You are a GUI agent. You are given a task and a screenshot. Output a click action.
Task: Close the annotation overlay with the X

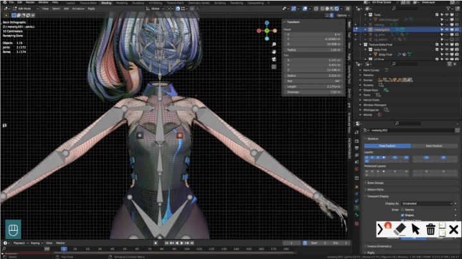tap(454, 230)
